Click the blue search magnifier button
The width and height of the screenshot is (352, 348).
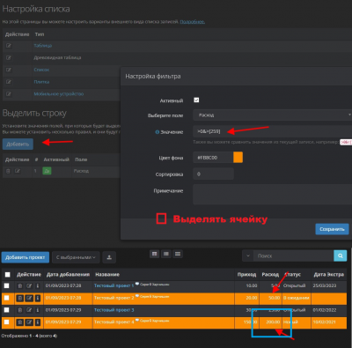click(341, 255)
